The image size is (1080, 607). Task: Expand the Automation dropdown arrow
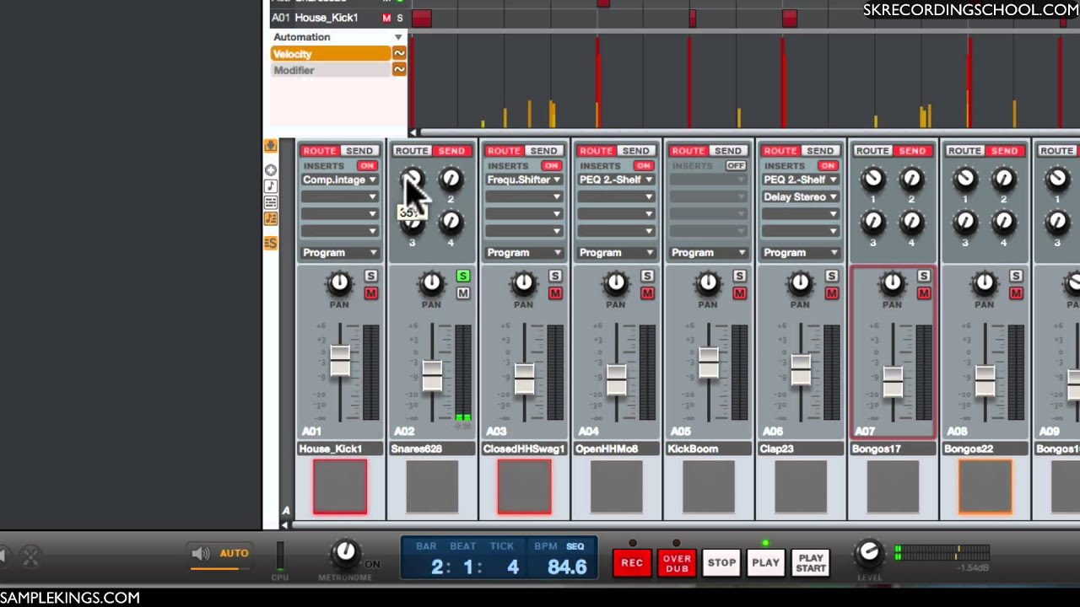[398, 37]
